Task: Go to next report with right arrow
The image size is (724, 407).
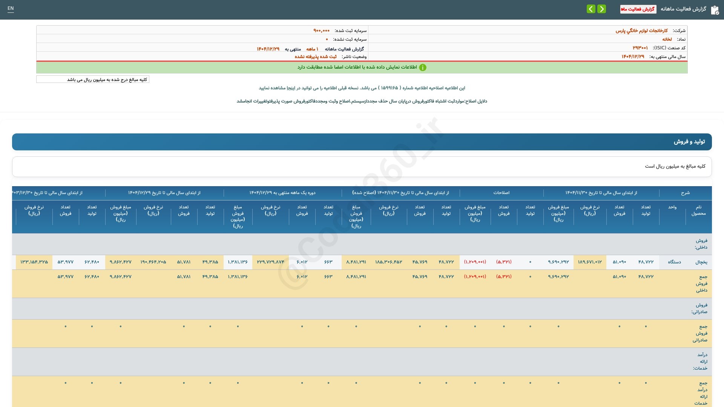Action: (601, 9)
